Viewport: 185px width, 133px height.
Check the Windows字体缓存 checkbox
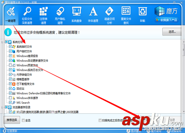tap(10, 98)
